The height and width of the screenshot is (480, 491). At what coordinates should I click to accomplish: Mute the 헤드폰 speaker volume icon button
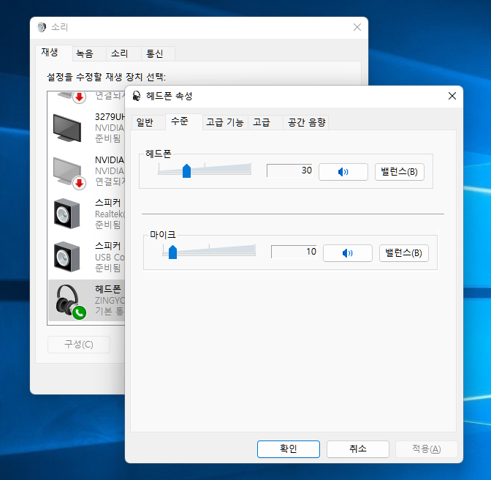click(343, 172)
